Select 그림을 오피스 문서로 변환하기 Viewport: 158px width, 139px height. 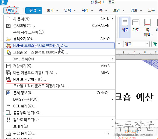(x=59, y=52)
